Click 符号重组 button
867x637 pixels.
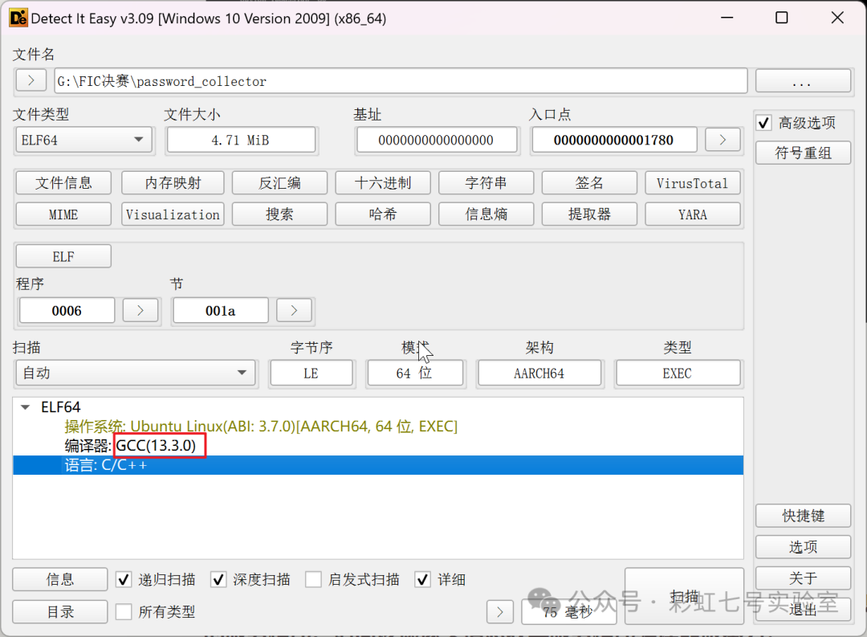[x=803, y=153]
